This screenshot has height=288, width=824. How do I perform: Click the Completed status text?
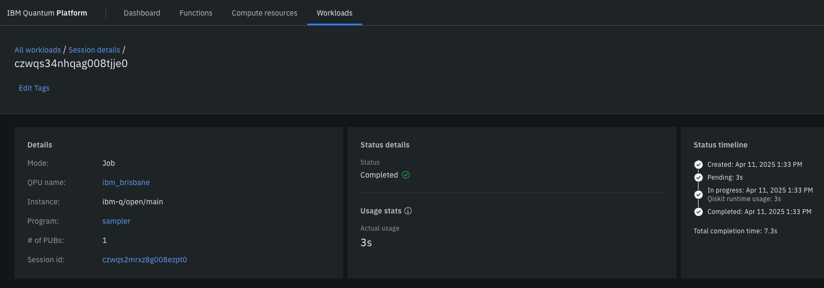point(379,175)
